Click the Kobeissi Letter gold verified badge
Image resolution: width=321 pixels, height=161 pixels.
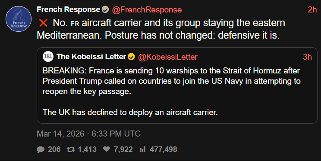tap(131, 57)
